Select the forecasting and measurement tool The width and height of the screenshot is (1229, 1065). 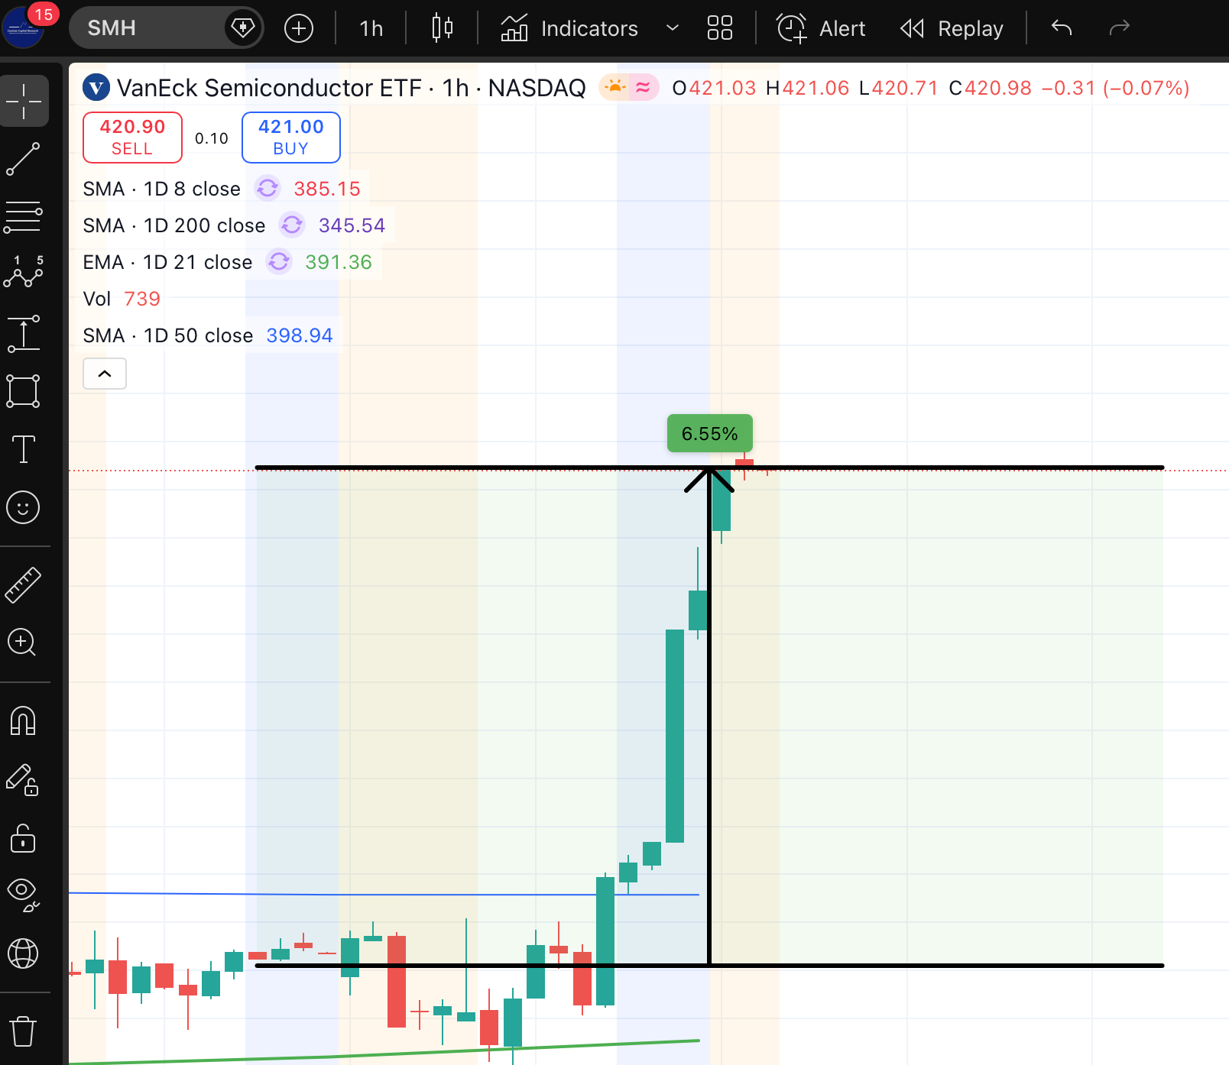(x=24, y=333)
